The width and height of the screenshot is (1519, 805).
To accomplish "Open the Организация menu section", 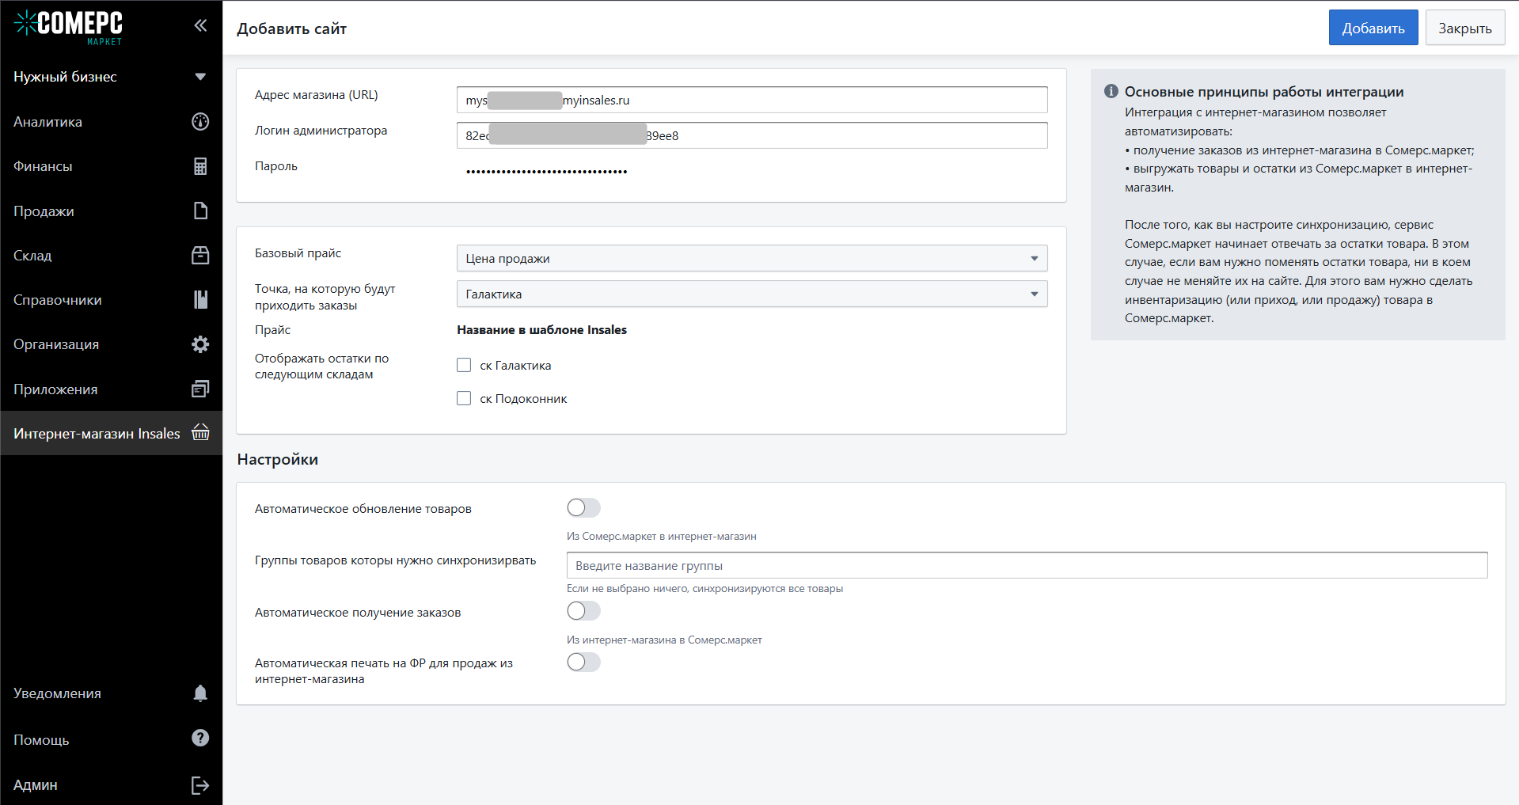I will point(111,344).
